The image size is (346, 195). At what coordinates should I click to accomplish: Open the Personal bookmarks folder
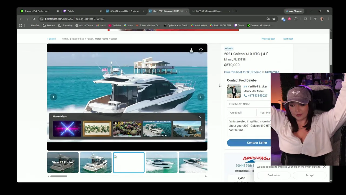pyautogui.click(x=49, y=25)
